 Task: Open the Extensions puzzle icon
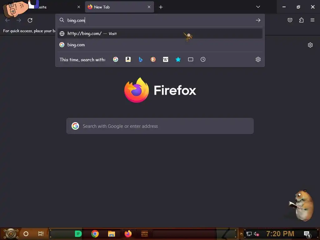(301, 20)
